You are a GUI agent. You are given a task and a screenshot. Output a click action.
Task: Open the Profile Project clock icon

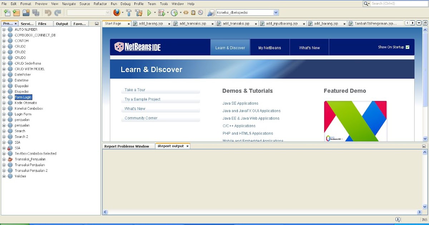click(x=174, y=13)
